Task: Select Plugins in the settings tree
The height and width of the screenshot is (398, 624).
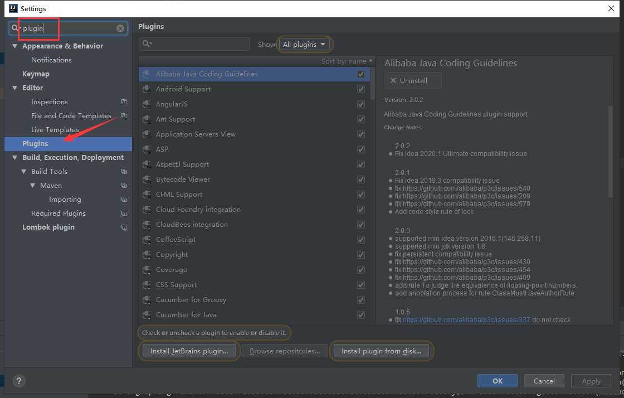Action: click(x=68, y=144)
